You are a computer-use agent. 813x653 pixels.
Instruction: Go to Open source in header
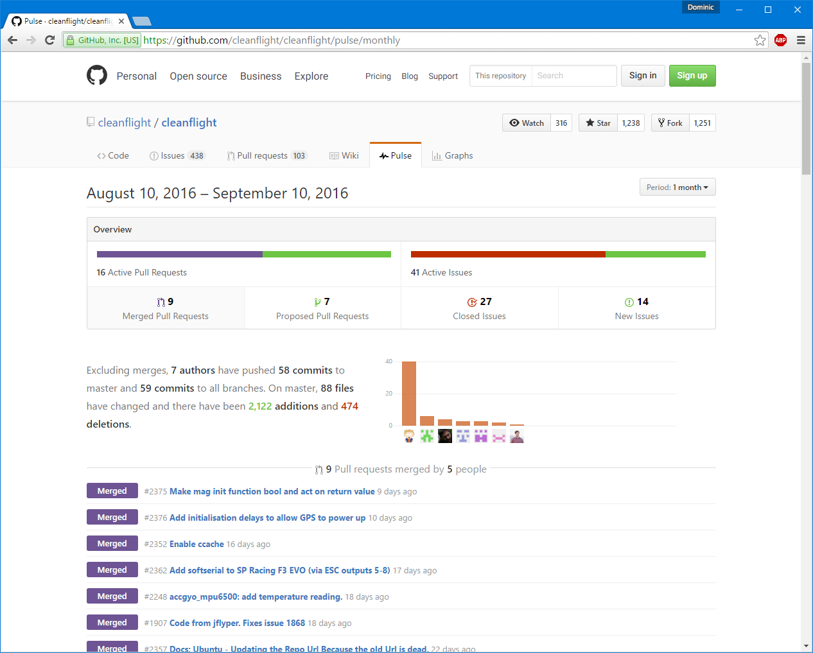[198, 76]
